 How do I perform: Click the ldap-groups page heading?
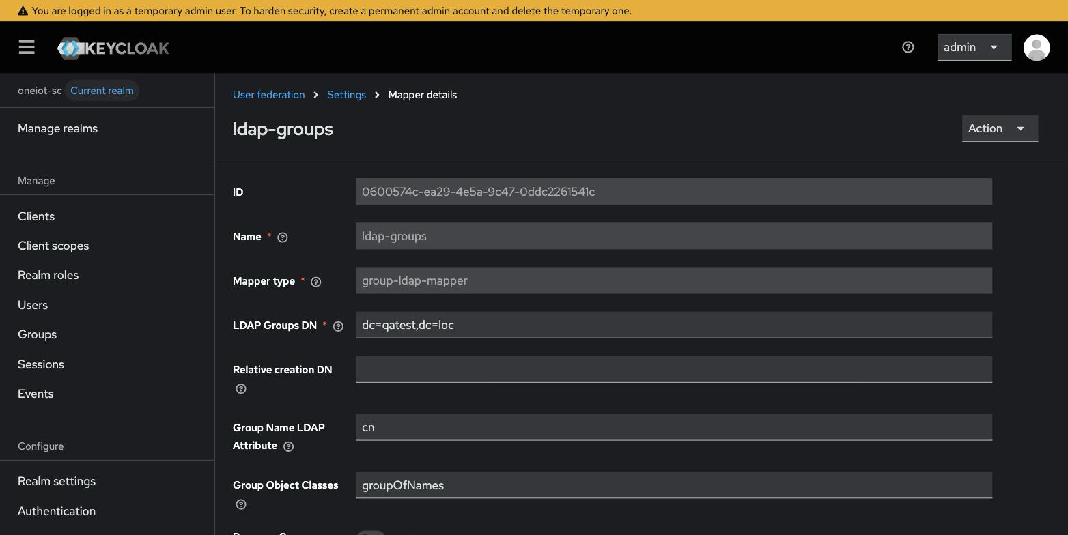pos(283,129)
